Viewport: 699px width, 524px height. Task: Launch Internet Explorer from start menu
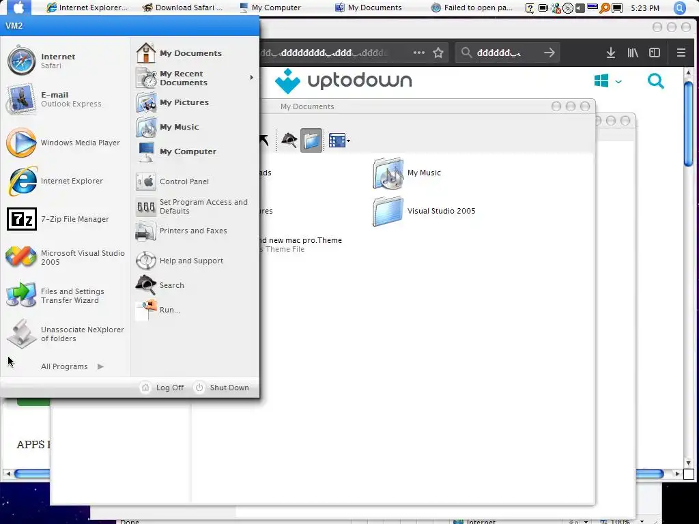(x=65, y=181)
